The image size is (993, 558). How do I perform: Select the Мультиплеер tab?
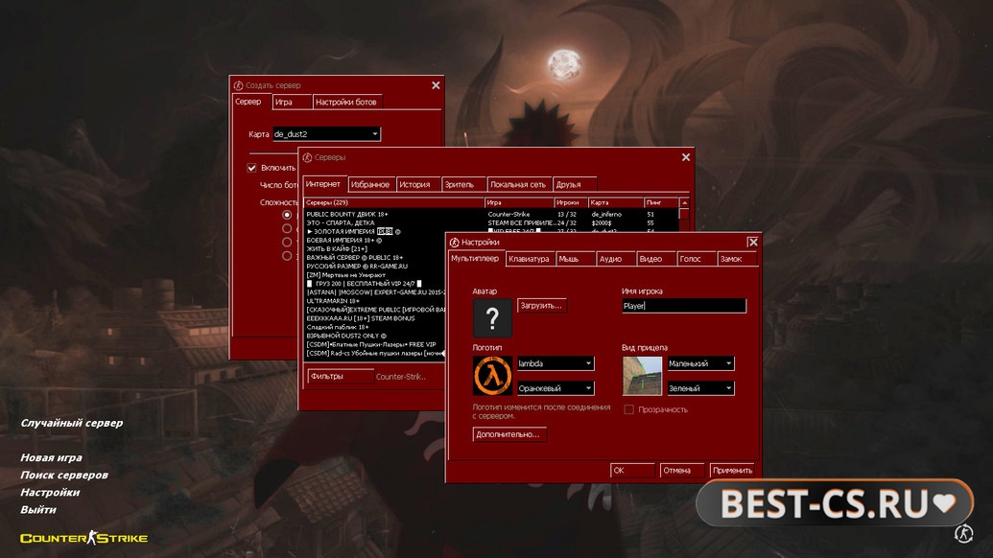(476, 258)
